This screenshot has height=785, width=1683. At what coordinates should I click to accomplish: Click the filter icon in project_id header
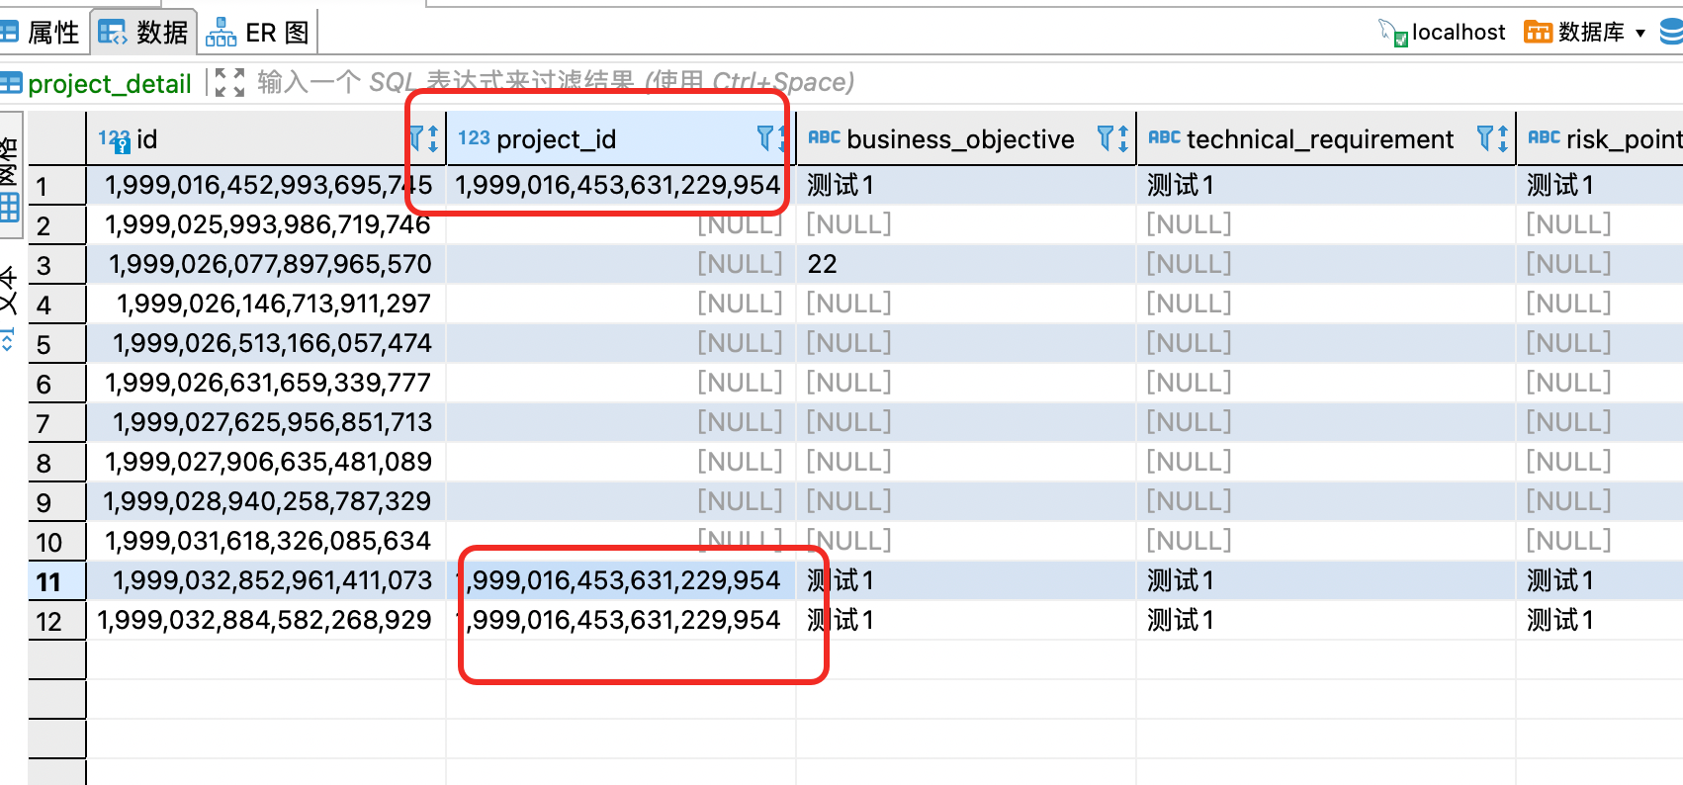pyautogui.click(x=764, y=138)
